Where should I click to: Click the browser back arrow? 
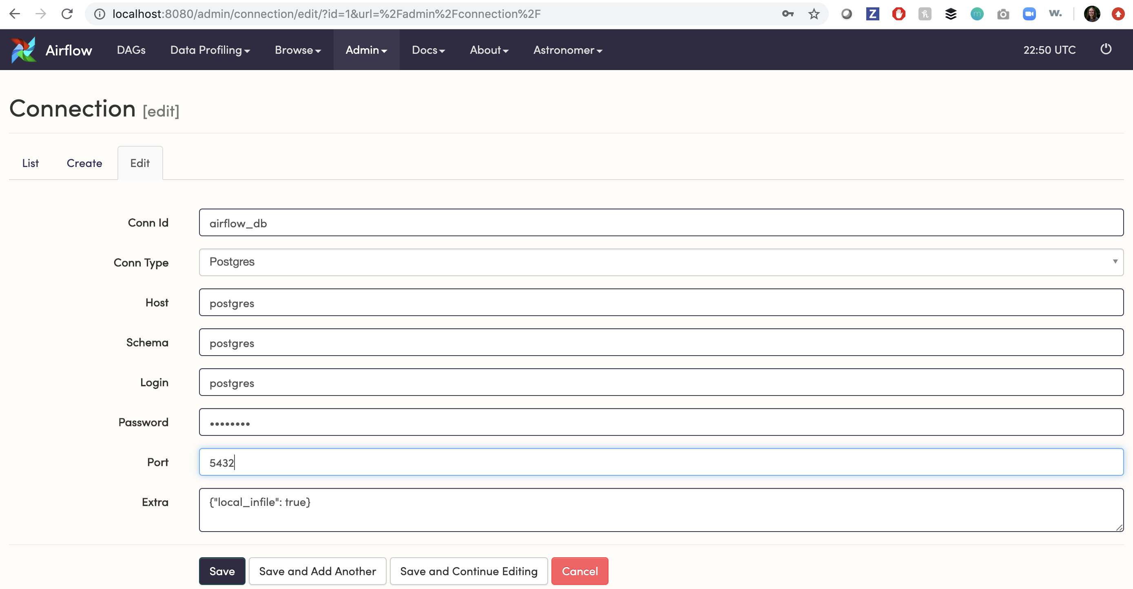click(x=15, y=14)
